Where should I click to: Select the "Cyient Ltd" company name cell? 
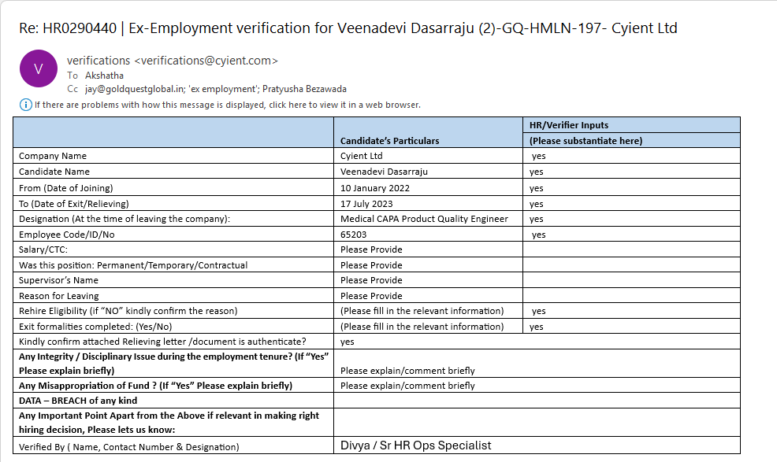pos(361,156)
